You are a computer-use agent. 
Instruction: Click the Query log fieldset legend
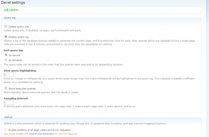(x=10, y=18)
